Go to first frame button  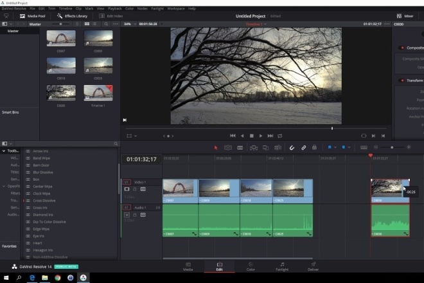(233, 136)
